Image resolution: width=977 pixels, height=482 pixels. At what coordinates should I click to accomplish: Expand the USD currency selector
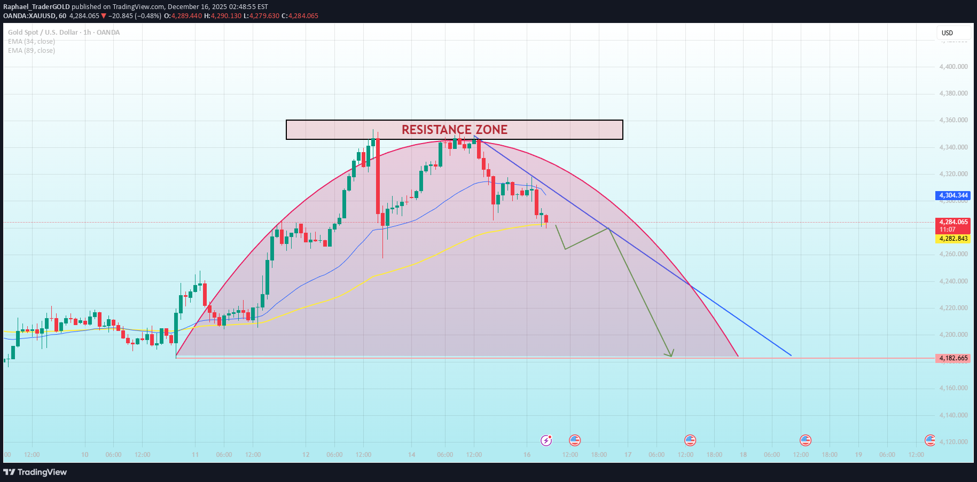point(947,33)
